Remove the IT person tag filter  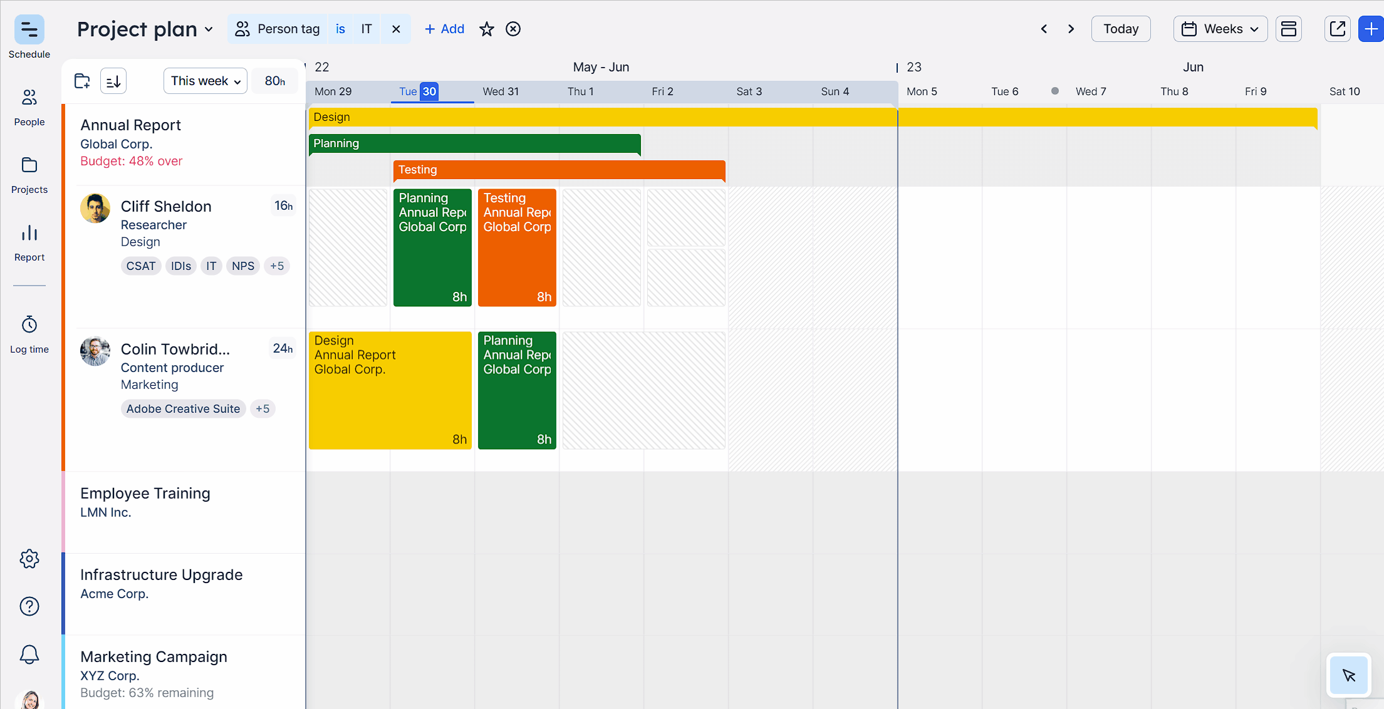pos(396,29)
